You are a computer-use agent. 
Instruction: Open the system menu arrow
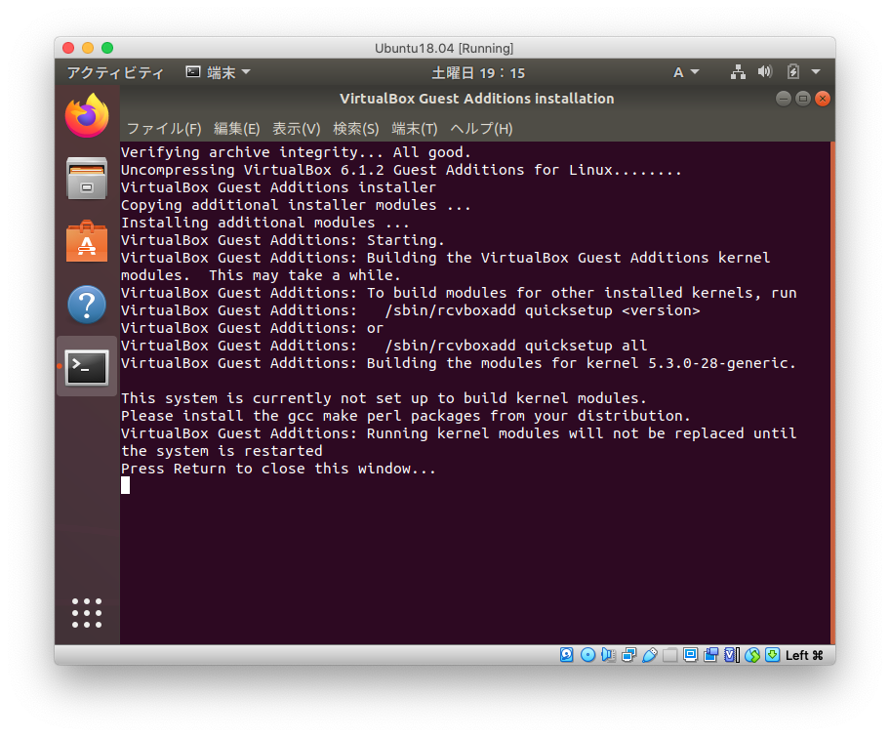click(816, 72)
